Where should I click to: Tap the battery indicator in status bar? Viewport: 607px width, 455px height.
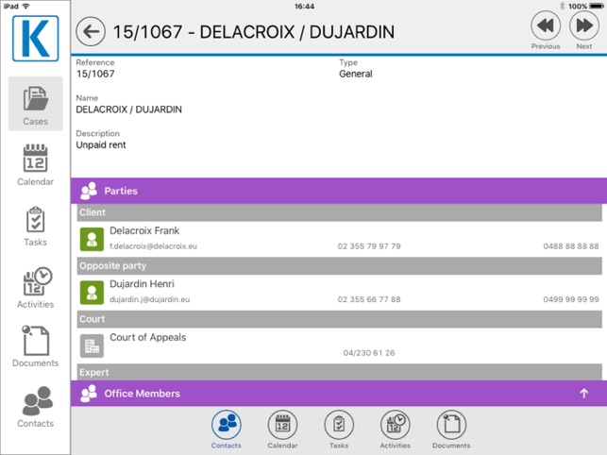(x=597, y=7)
